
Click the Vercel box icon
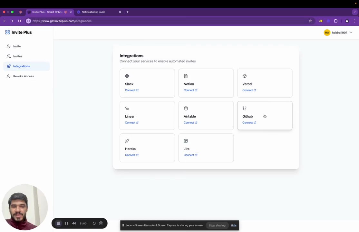tap(245, 76)
